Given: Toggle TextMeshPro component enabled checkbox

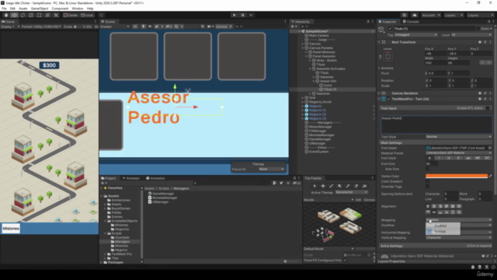Looking at the screenshot, I should coord(389,99).
